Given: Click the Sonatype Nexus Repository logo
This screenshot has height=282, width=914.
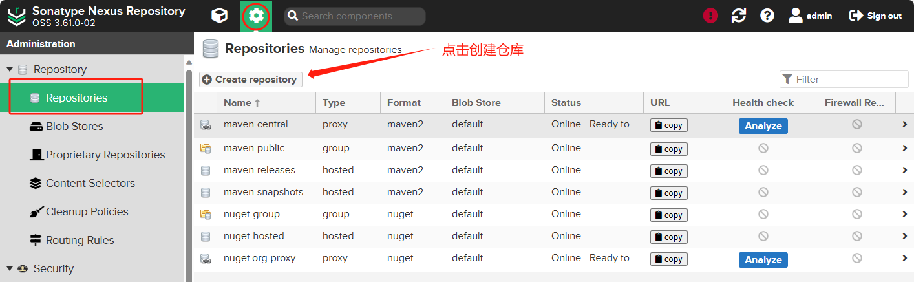Looking at the screenshot, I should point(17,16).
